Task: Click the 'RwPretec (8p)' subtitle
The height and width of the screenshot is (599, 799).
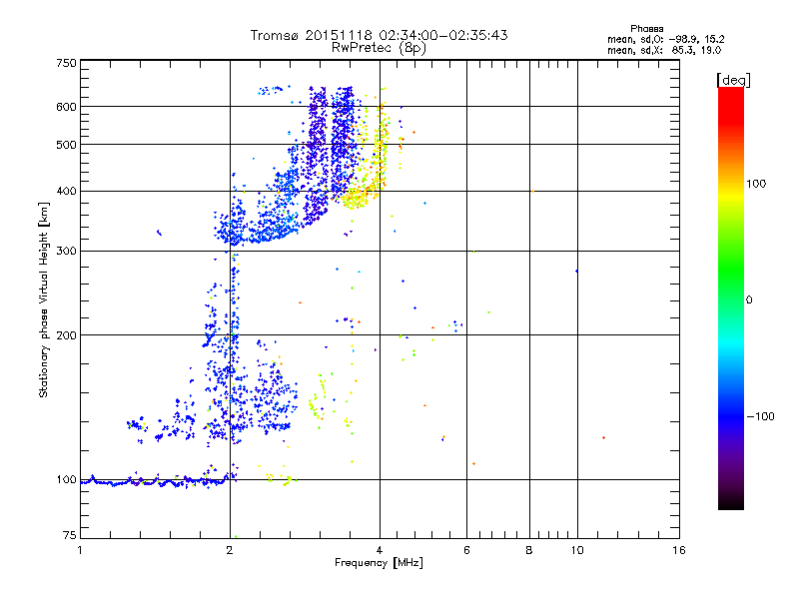Action: click(379, 48)
